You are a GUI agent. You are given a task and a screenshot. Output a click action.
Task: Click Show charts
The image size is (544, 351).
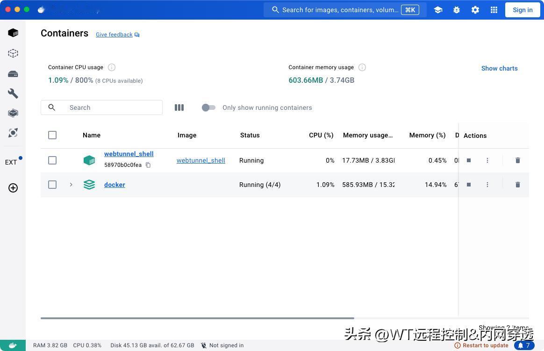[x=499, y=68]
